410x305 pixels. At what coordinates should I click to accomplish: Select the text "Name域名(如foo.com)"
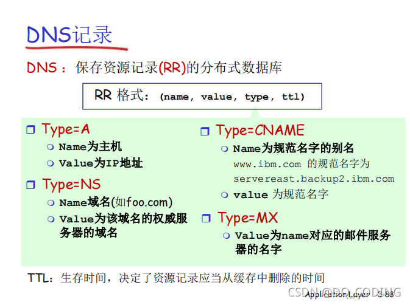(x=116, y=202)
